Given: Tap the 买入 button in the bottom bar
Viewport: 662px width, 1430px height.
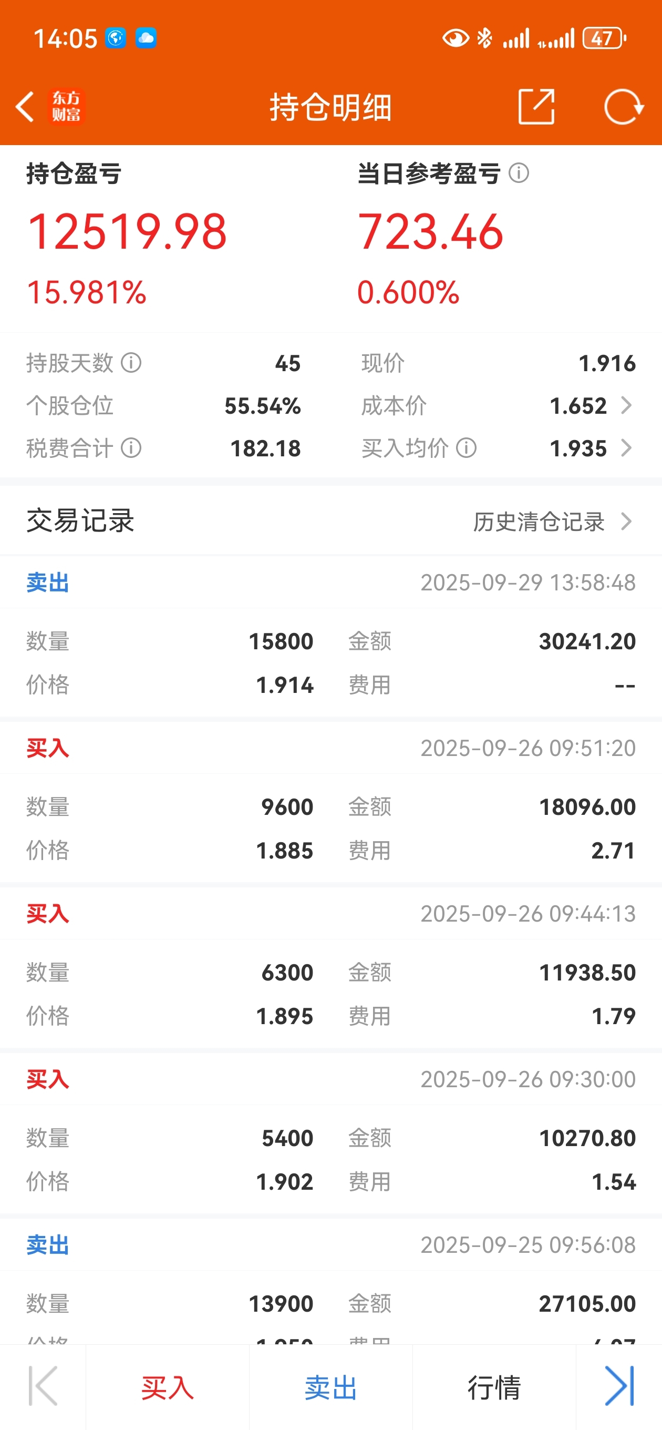Looking at the screenshot, I should point(168,1387).
